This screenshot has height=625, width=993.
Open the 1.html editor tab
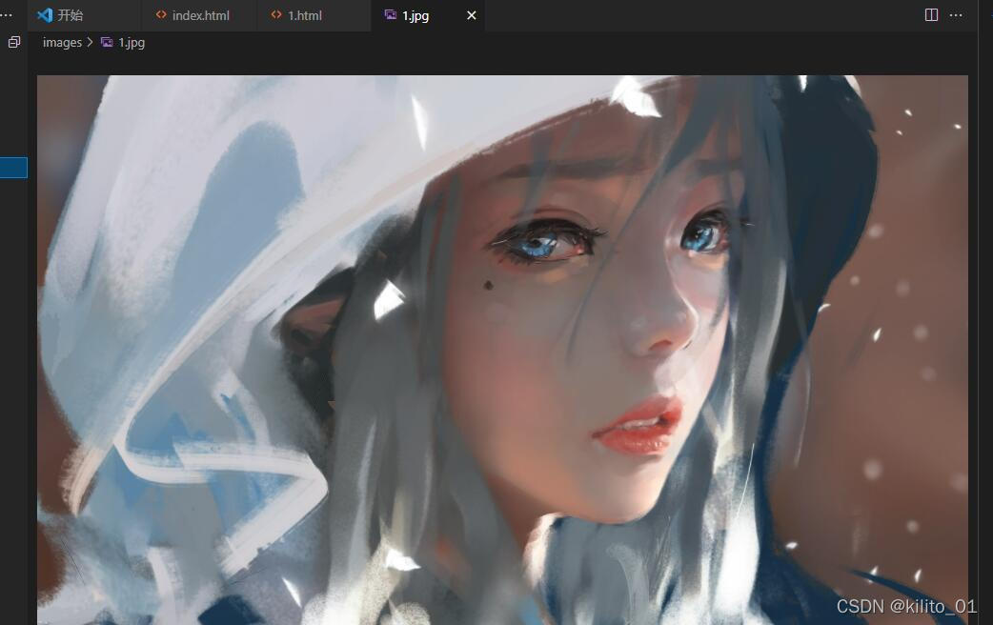(x=314, y=15)
